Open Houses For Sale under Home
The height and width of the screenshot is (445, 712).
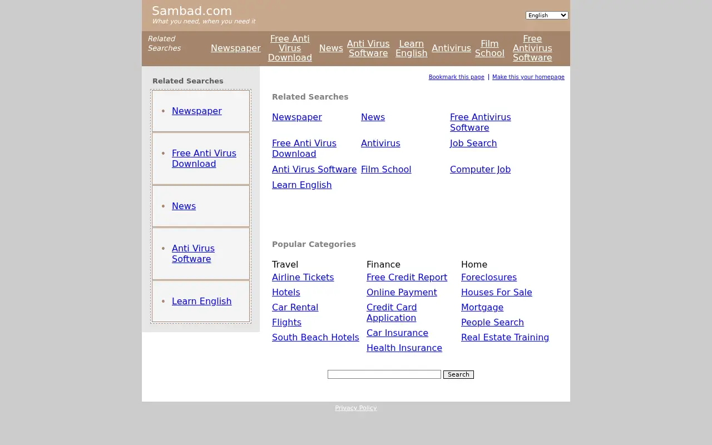(497, 292)
